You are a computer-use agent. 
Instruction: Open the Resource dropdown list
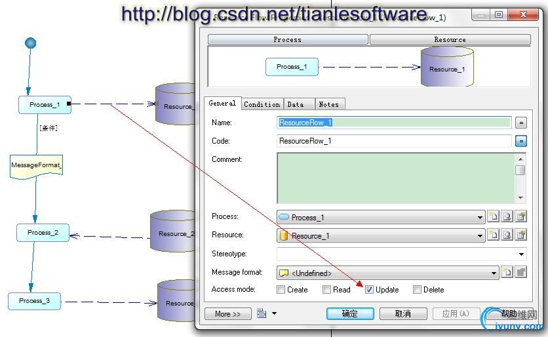tap(480, 236)
